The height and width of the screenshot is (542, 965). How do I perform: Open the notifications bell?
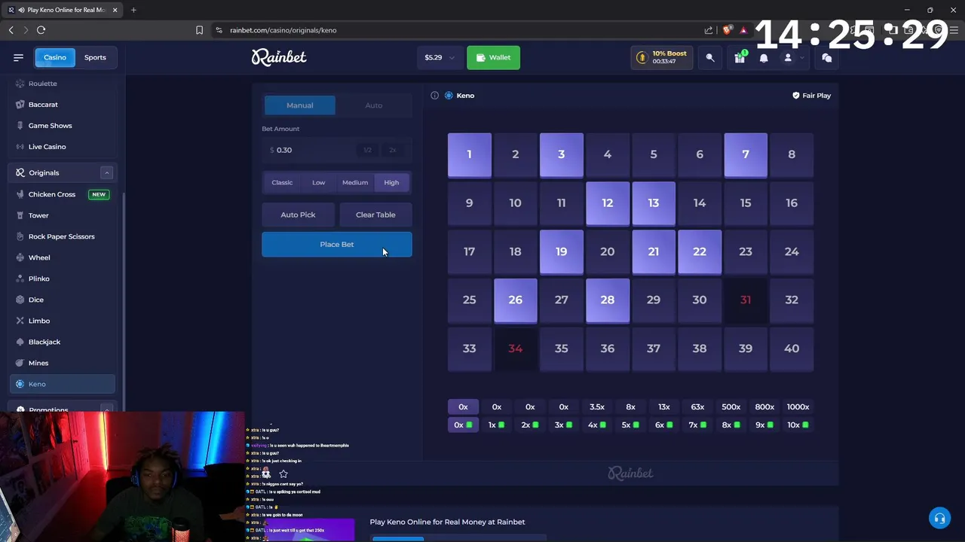tap(764, 57)
